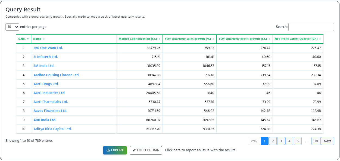Click pencil icon on EDIT COLUMN
Image resolution: width=340 pixels, height=161 pixels.
pos(134,150)
